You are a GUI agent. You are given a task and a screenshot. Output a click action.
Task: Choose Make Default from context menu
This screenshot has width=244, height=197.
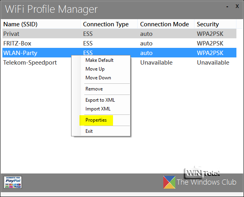click(x=99, y=60)
